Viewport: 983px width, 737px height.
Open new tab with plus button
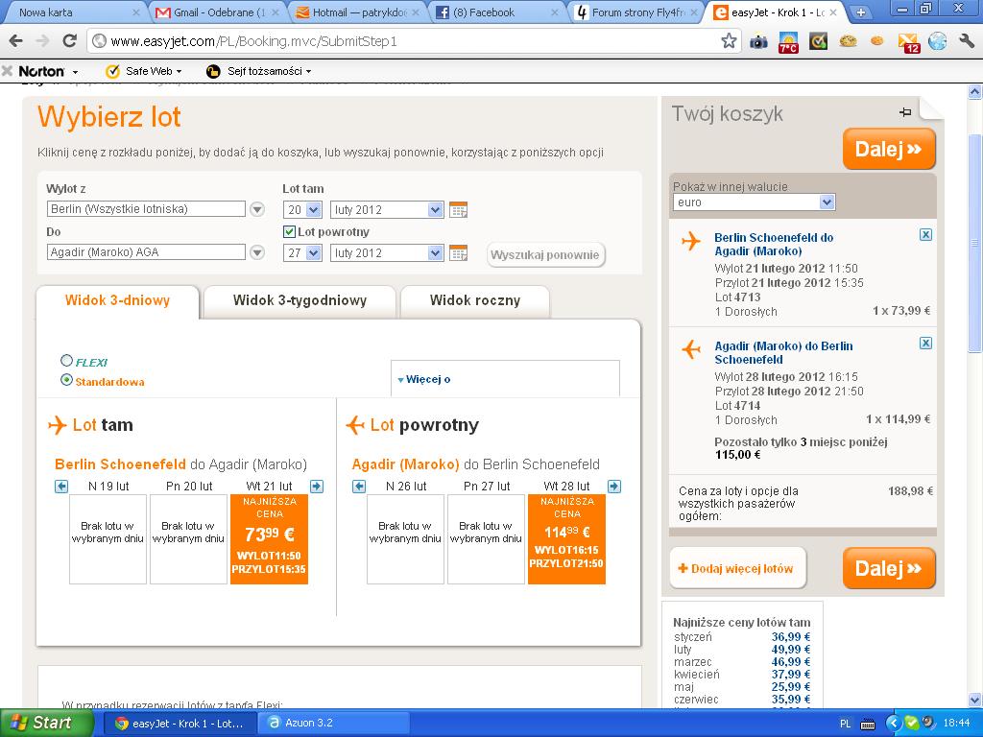click(x=861, y=12)
